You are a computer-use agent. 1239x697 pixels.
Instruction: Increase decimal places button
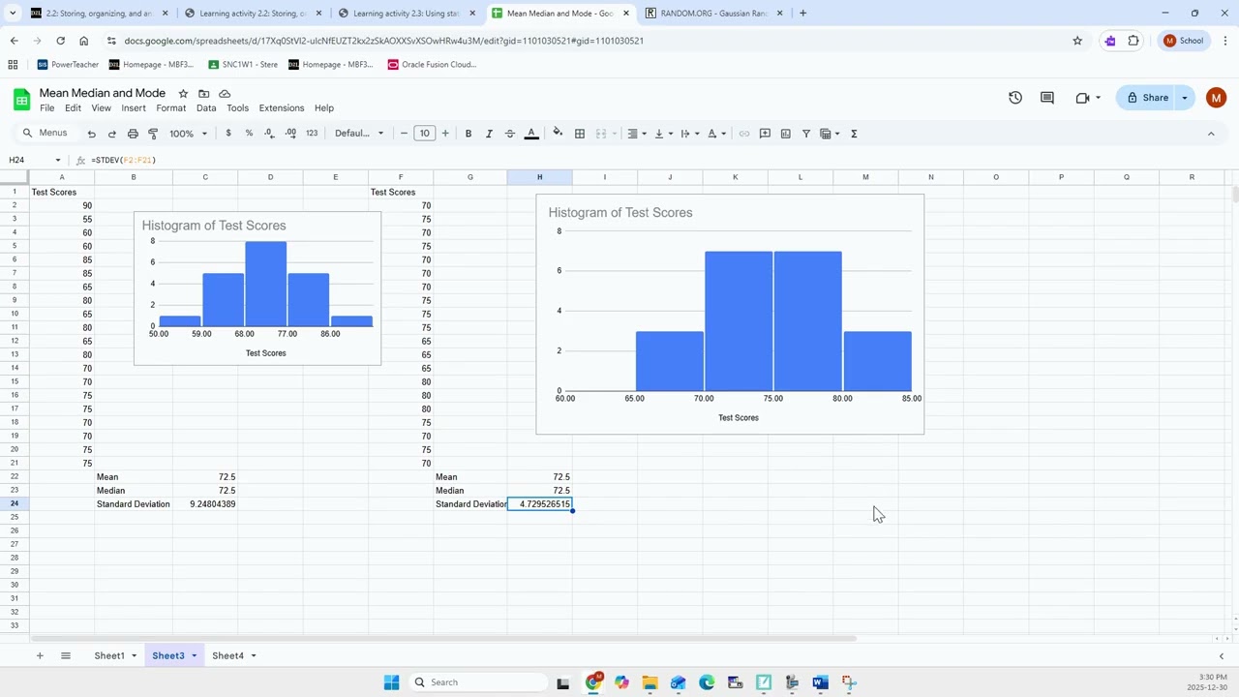(x=290, y=134)
